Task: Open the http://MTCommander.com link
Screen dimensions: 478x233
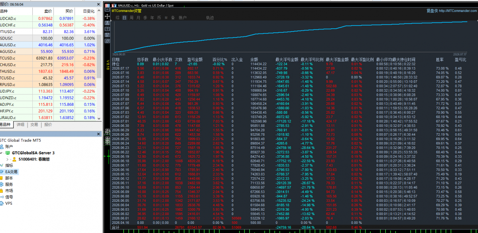Action: 458,11
